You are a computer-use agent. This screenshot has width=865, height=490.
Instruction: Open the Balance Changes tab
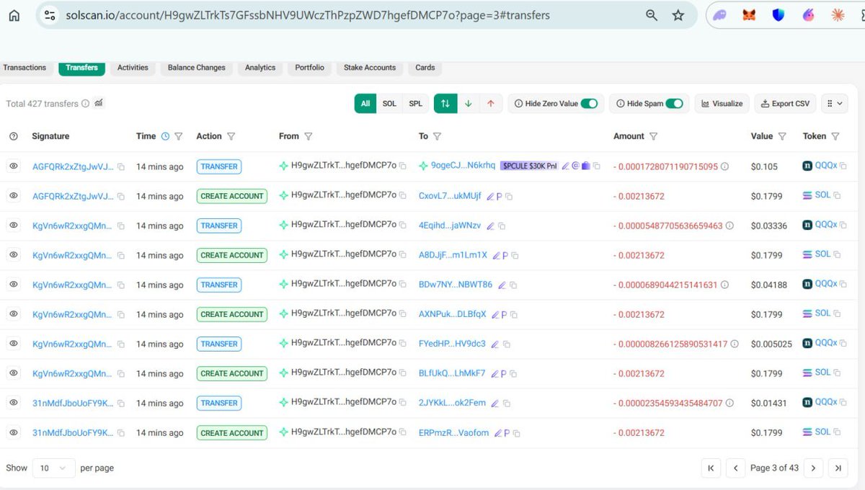pos(197,68)
